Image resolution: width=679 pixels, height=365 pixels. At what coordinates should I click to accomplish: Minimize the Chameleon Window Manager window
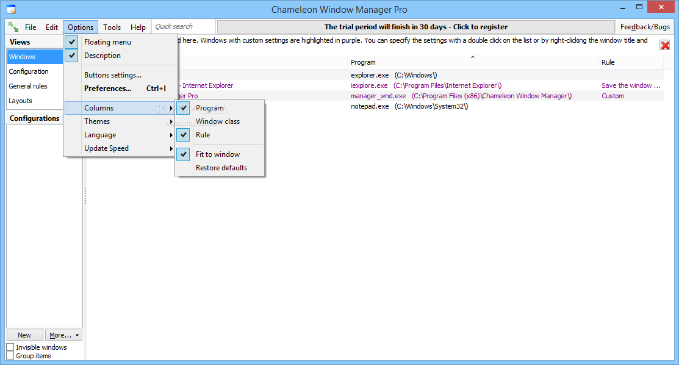coord(623,7)
